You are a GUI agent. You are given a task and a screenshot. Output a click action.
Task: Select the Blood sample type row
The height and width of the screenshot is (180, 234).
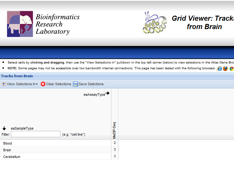(8, 143)
